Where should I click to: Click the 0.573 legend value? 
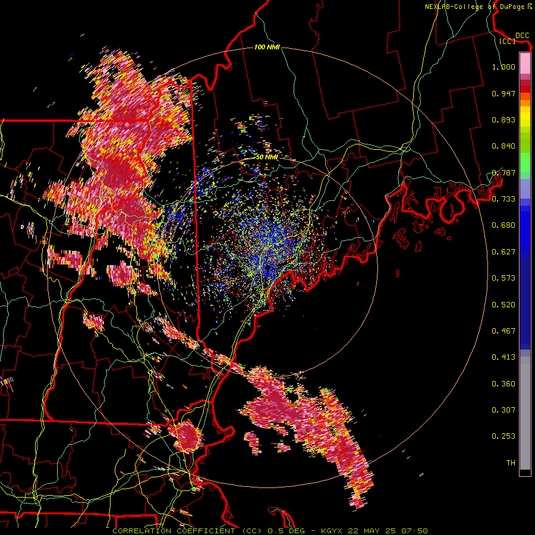tap(503, 278)
